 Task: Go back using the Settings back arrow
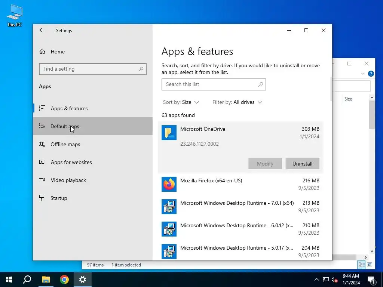(42, 30)
